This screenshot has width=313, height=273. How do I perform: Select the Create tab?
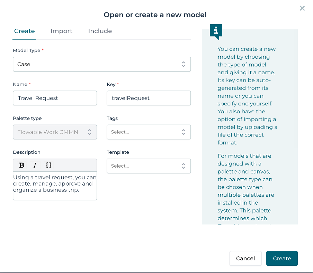[x=24, y=31]
